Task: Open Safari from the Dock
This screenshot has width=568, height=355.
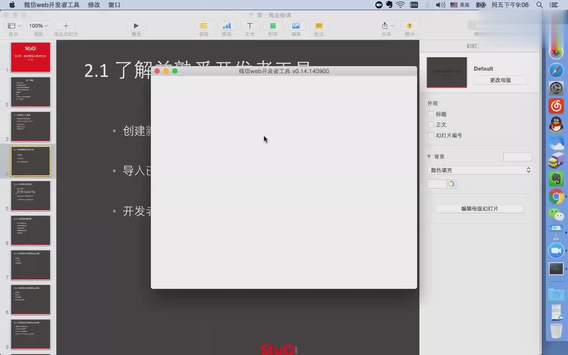Action: 556,70
